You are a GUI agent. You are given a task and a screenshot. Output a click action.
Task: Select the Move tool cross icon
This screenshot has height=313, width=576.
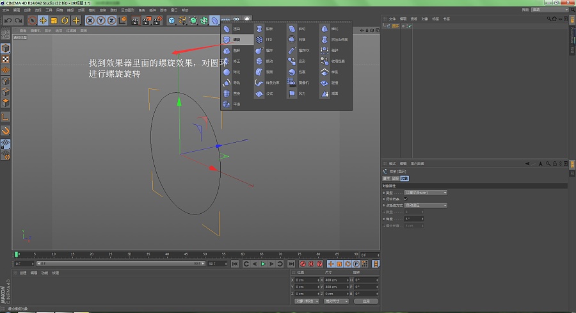tap(43, 20)
